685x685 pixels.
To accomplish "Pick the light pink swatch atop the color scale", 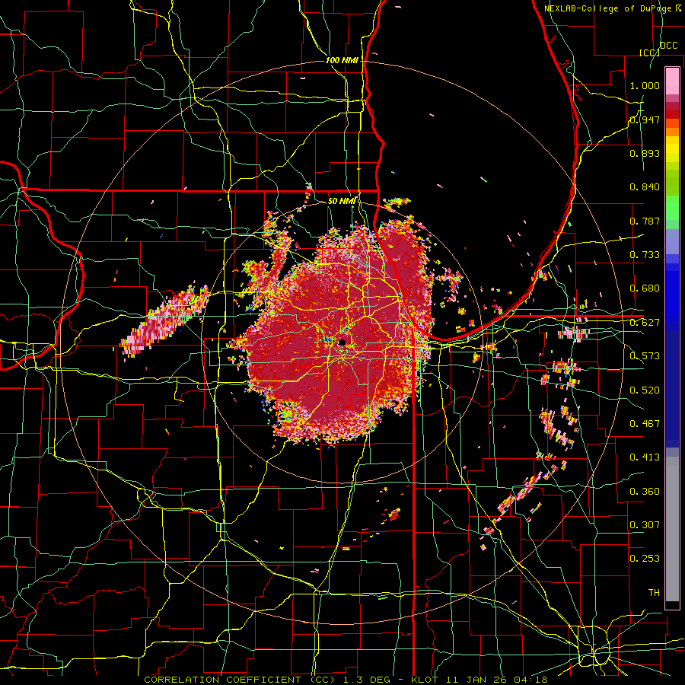I will tap(672, 81).
